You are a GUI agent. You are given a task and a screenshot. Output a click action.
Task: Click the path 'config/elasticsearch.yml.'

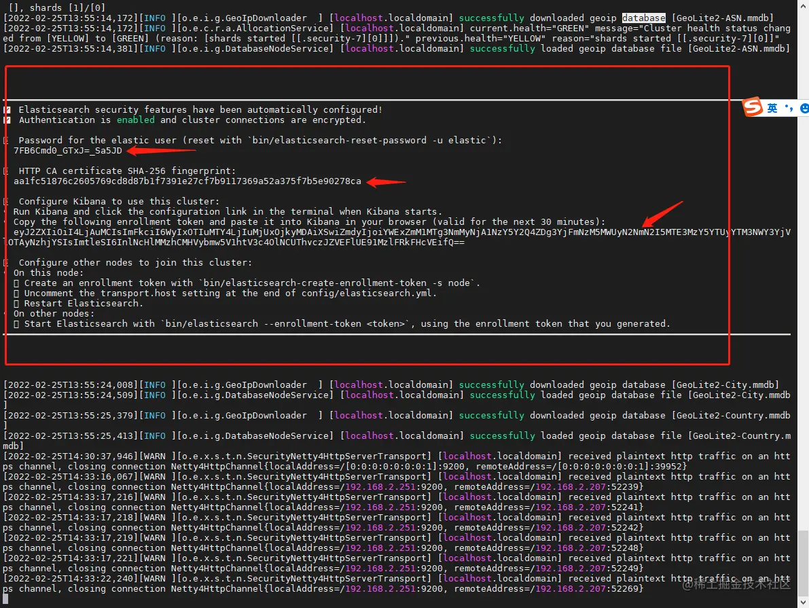[369, 293]
